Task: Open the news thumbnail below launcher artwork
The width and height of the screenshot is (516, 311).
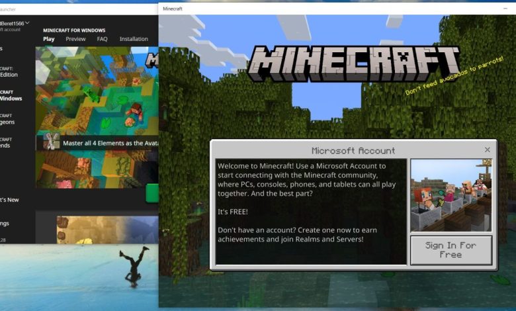Action: pos(108,230)
